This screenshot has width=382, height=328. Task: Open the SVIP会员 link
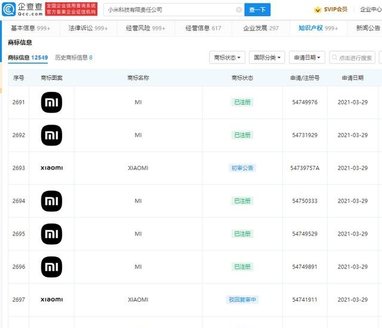(335, 10)
